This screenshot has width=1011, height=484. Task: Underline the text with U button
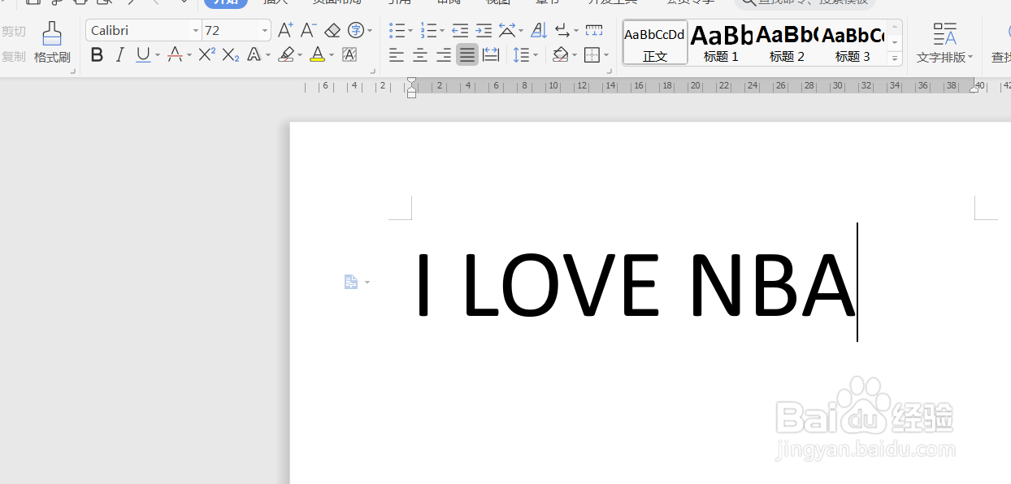143,55
